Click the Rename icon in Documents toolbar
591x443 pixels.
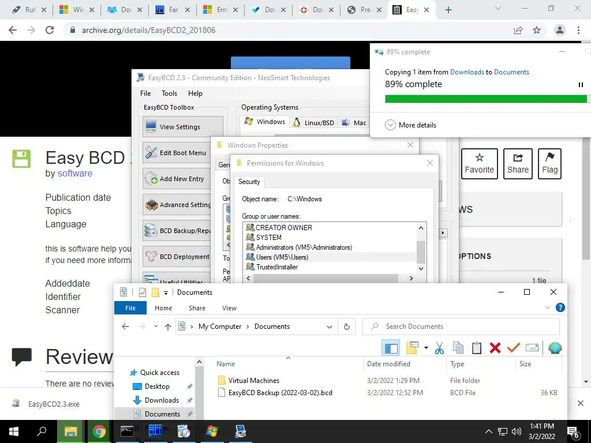coord(532,348)
